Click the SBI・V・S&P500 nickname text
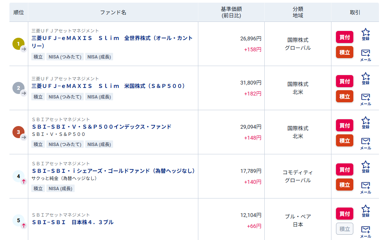The image size is (385, 240). 58,134
